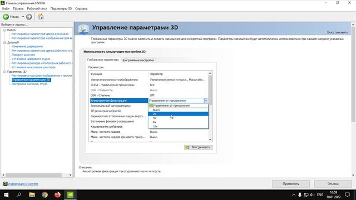Click main panel scroll down arrow

pyautogui.click(x=353, y=175)
